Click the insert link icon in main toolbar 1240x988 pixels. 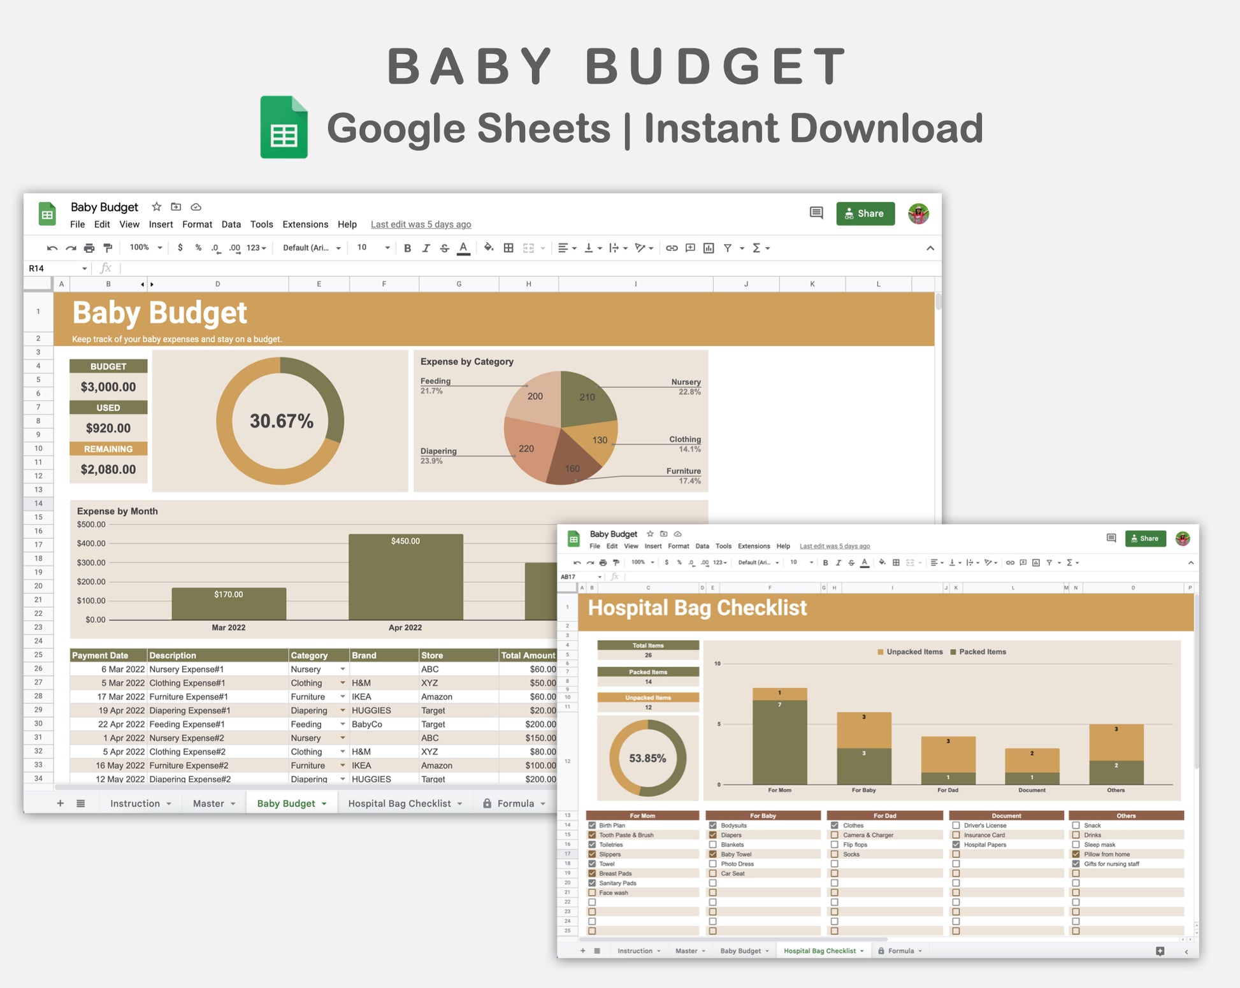tap(672, 248)
